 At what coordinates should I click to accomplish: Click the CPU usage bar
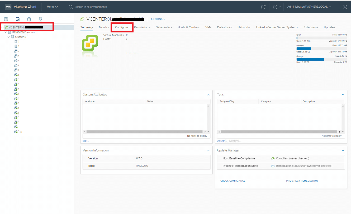(322, 38)
